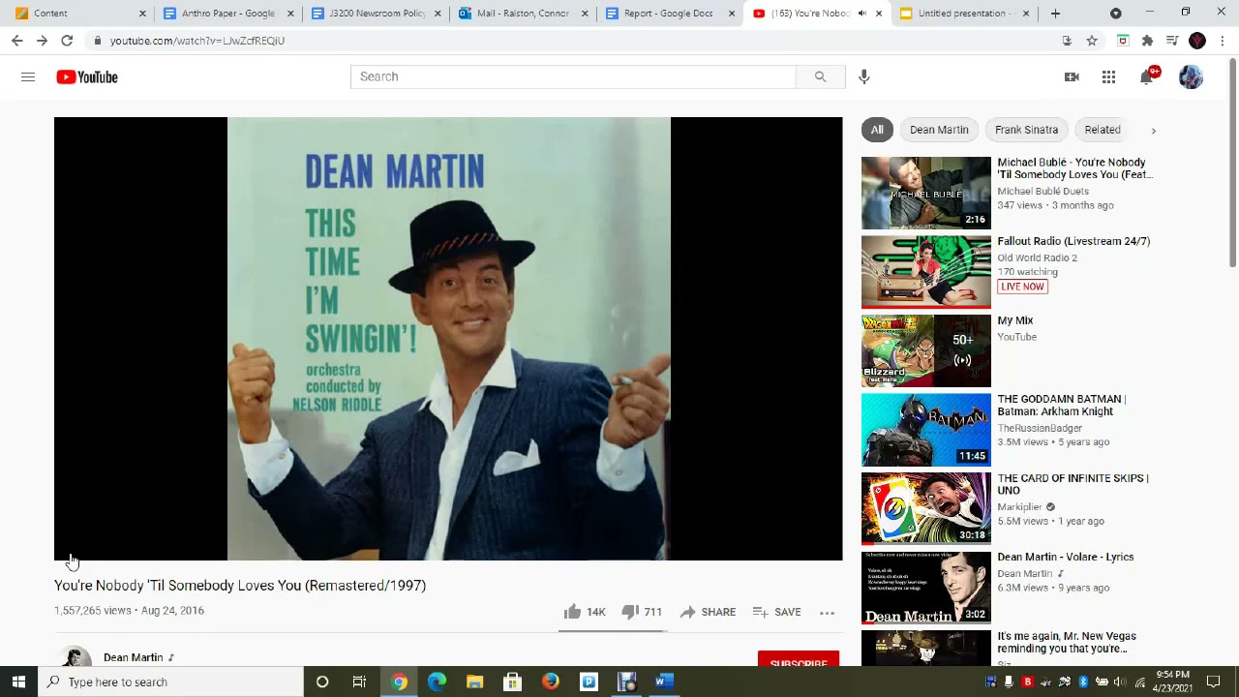Go forward with the browser forward arrow
The width and height of the screenshot is (1239, 697).
click(42, 41)
